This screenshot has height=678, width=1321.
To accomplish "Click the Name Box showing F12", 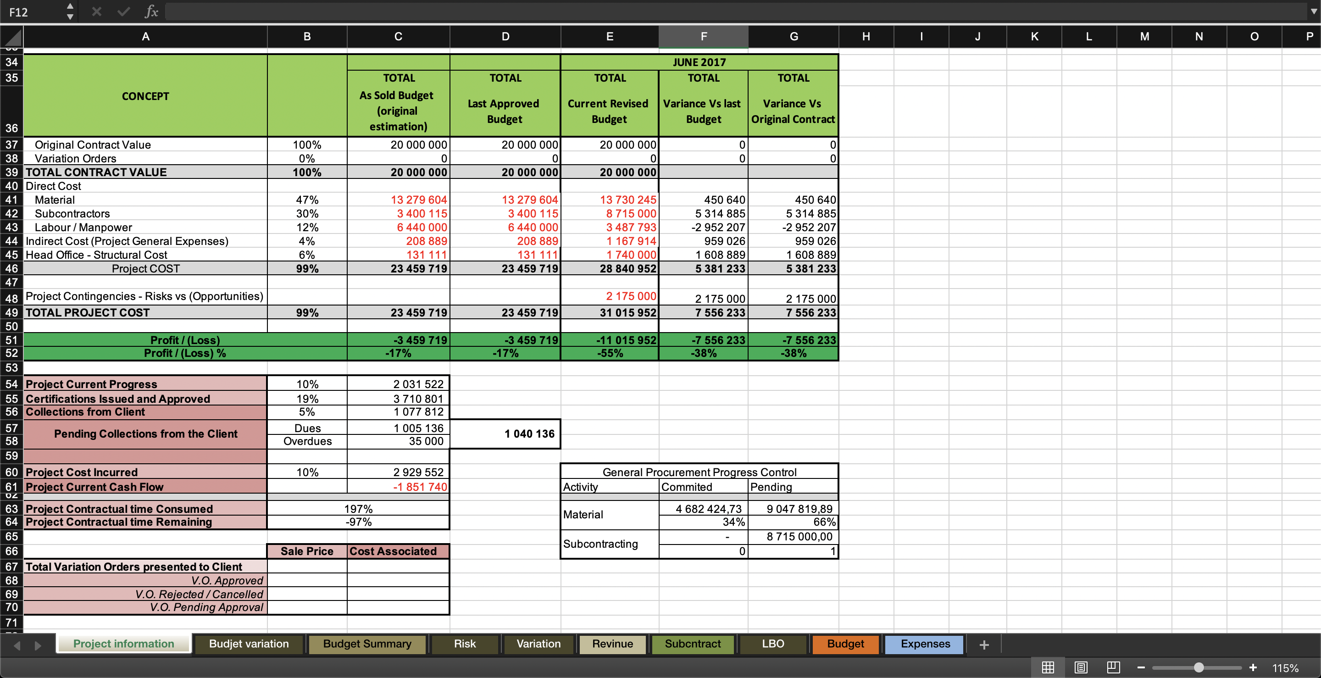I will tap(34, 12).
